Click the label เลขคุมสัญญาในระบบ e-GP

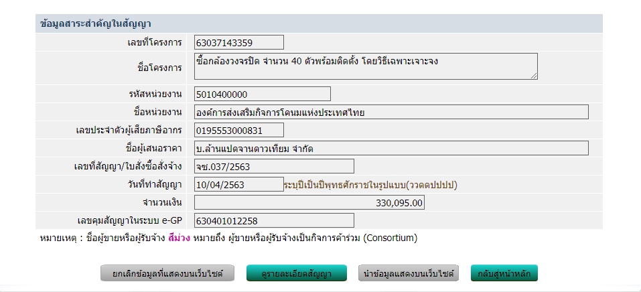click(129, 221)
